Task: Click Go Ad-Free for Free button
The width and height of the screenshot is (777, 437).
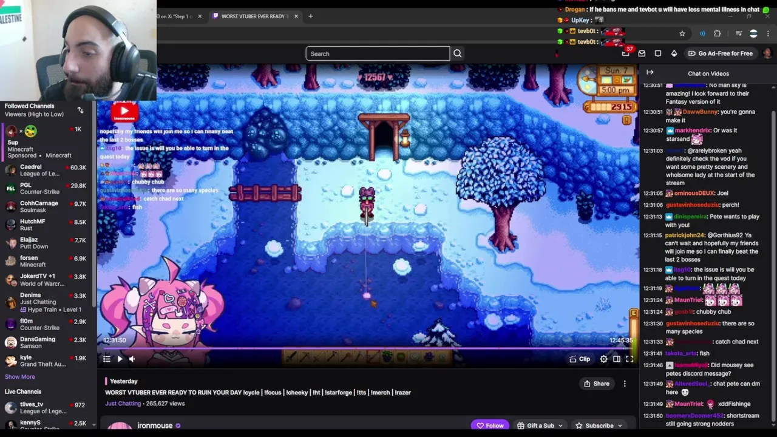Action: (720, 53)
